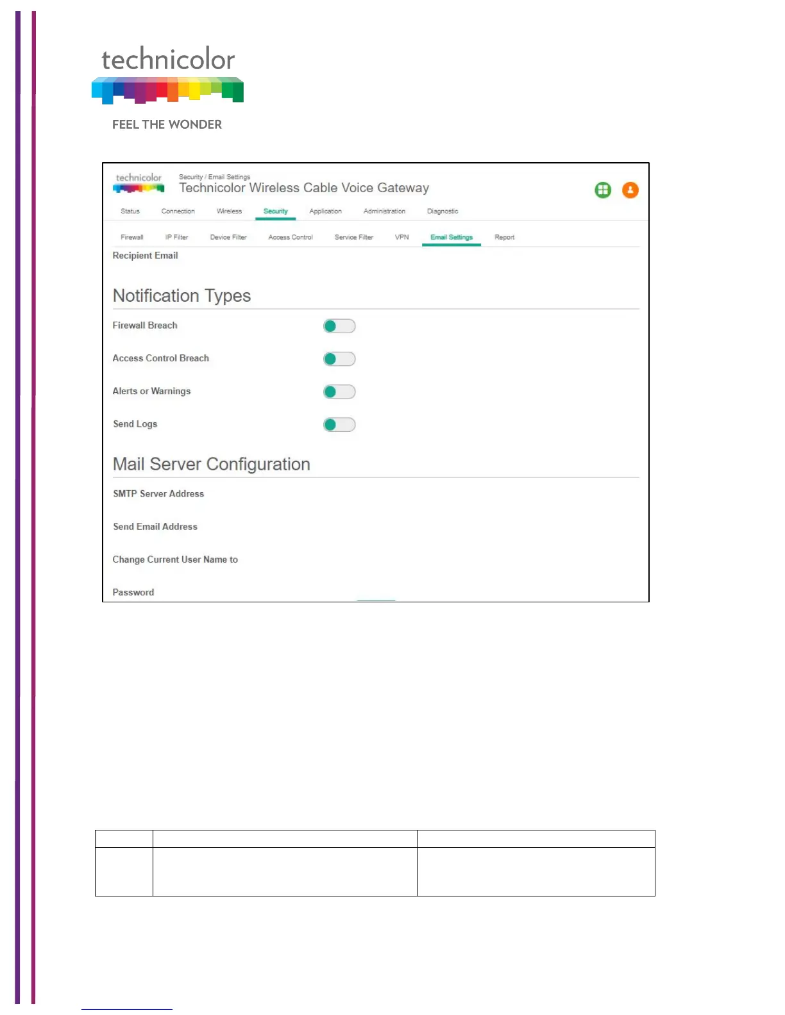Click the Firewall Breach label
The width and height of the screenshot is (785, 1015).
point(145,326)
